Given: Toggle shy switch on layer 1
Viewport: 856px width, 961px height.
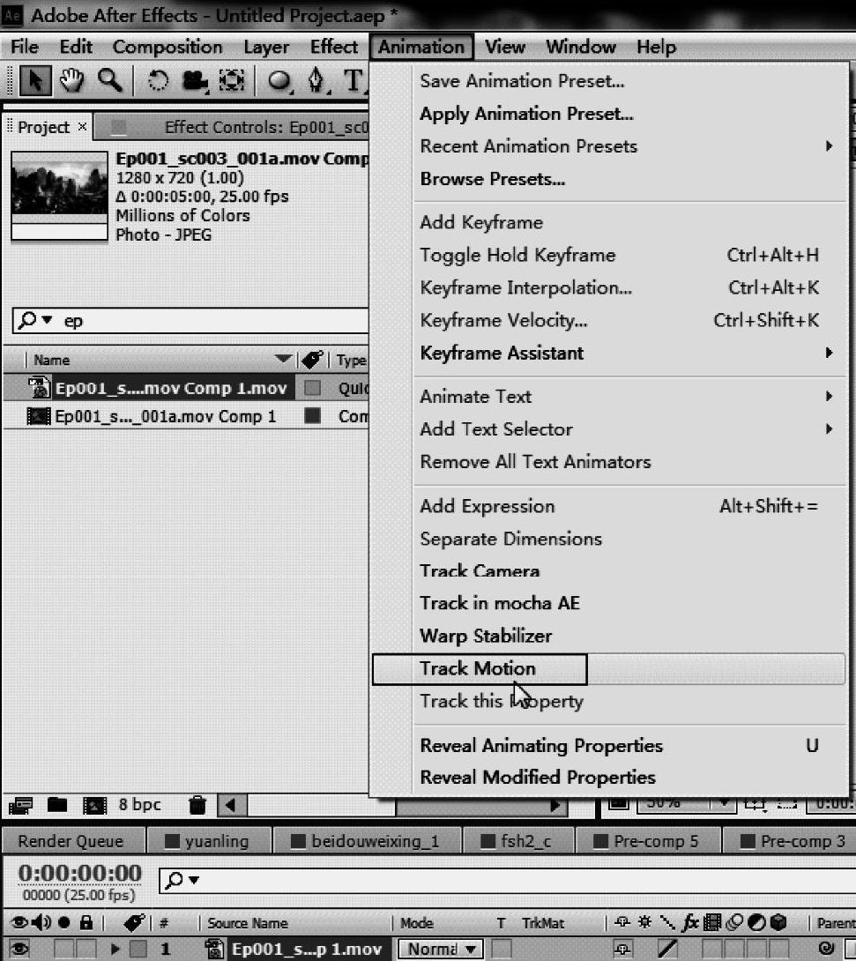Looking at the screenshot, I should coord(622,950).
